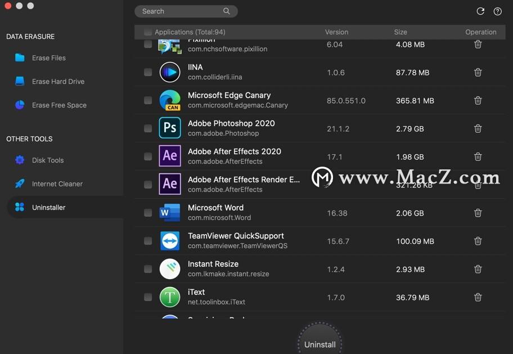513x354 pixels.
Task: Delete IINA with its trash icon
Action: (x=478, y=73)
